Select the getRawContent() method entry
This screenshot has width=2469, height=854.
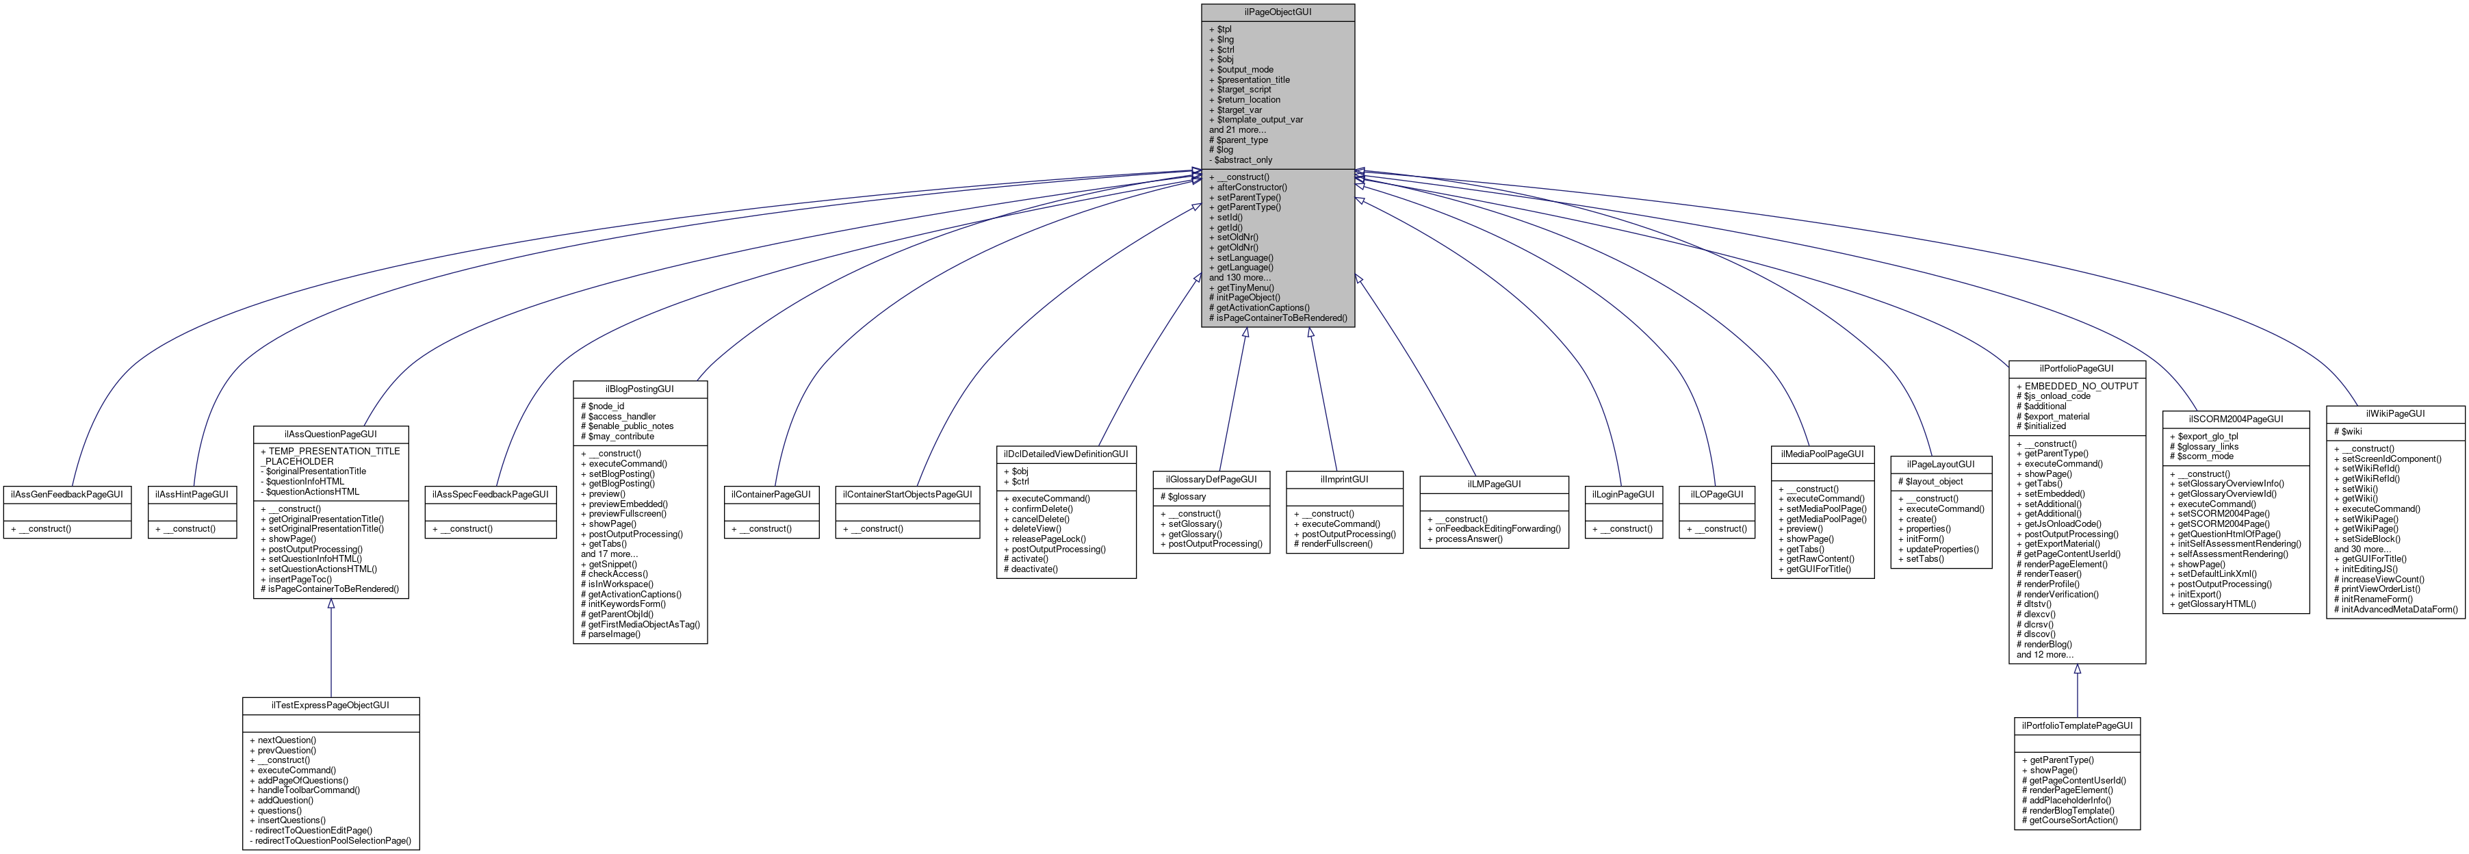1816,559
